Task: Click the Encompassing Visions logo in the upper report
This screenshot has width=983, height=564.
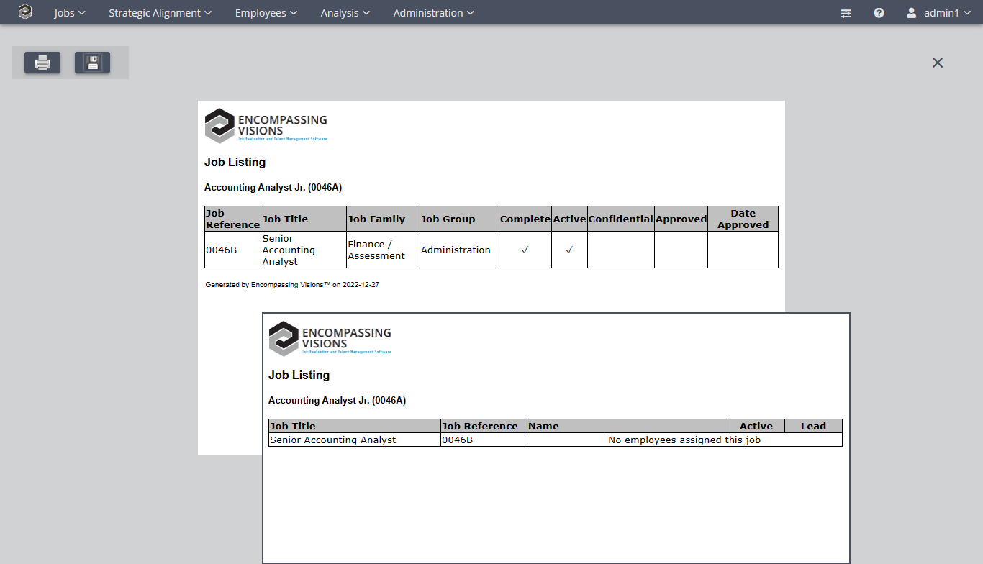Action: click(x=266, y=126)
